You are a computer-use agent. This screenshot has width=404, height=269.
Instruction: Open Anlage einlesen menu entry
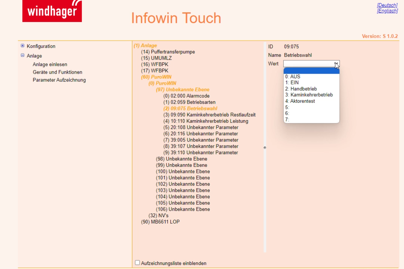(50, 64)
